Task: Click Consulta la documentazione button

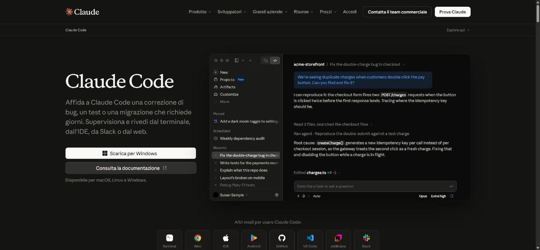Action: point(130,168)
